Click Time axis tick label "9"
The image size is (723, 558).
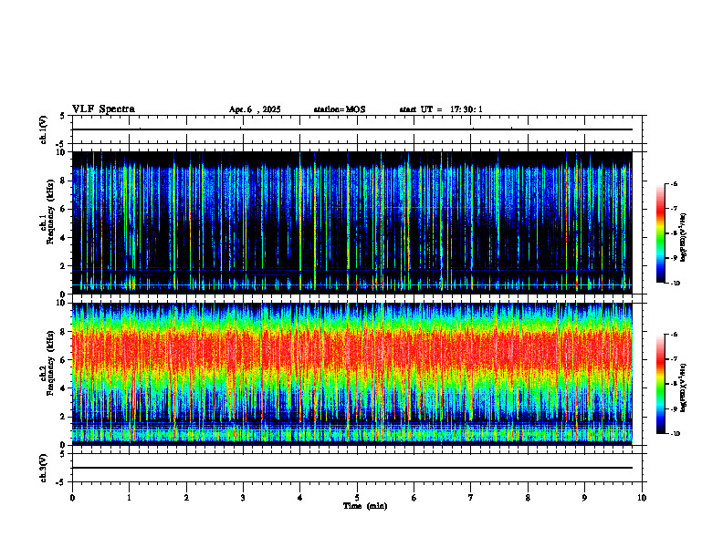click(584, 498)
